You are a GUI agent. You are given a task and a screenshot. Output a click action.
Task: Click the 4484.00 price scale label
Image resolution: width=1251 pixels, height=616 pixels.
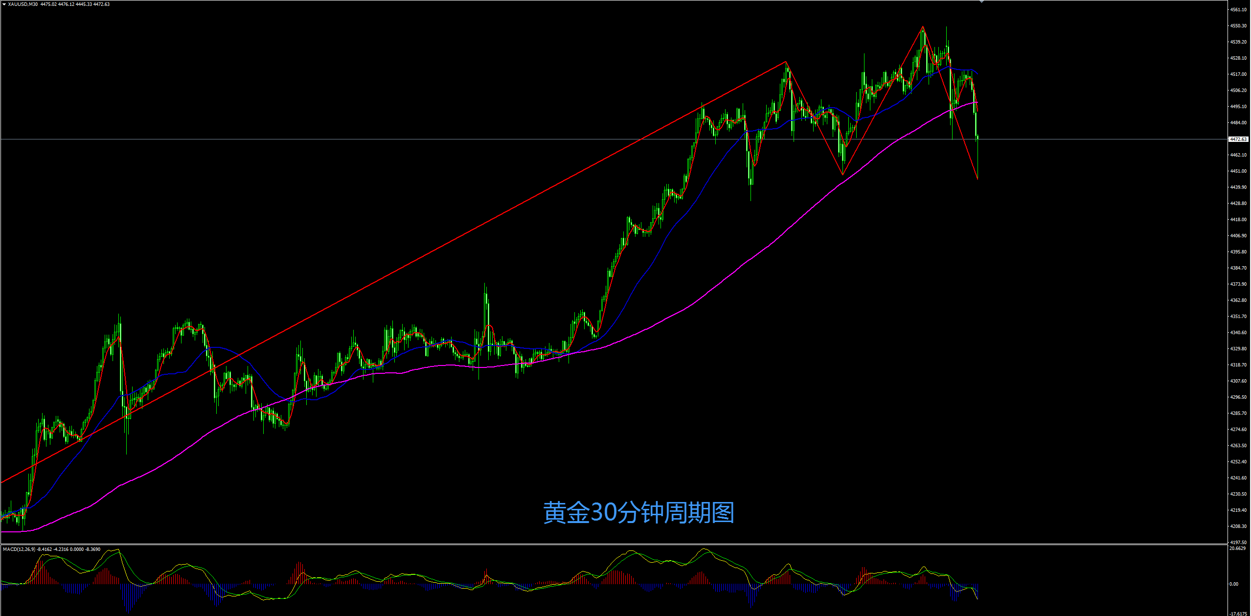click(1238, 123)
